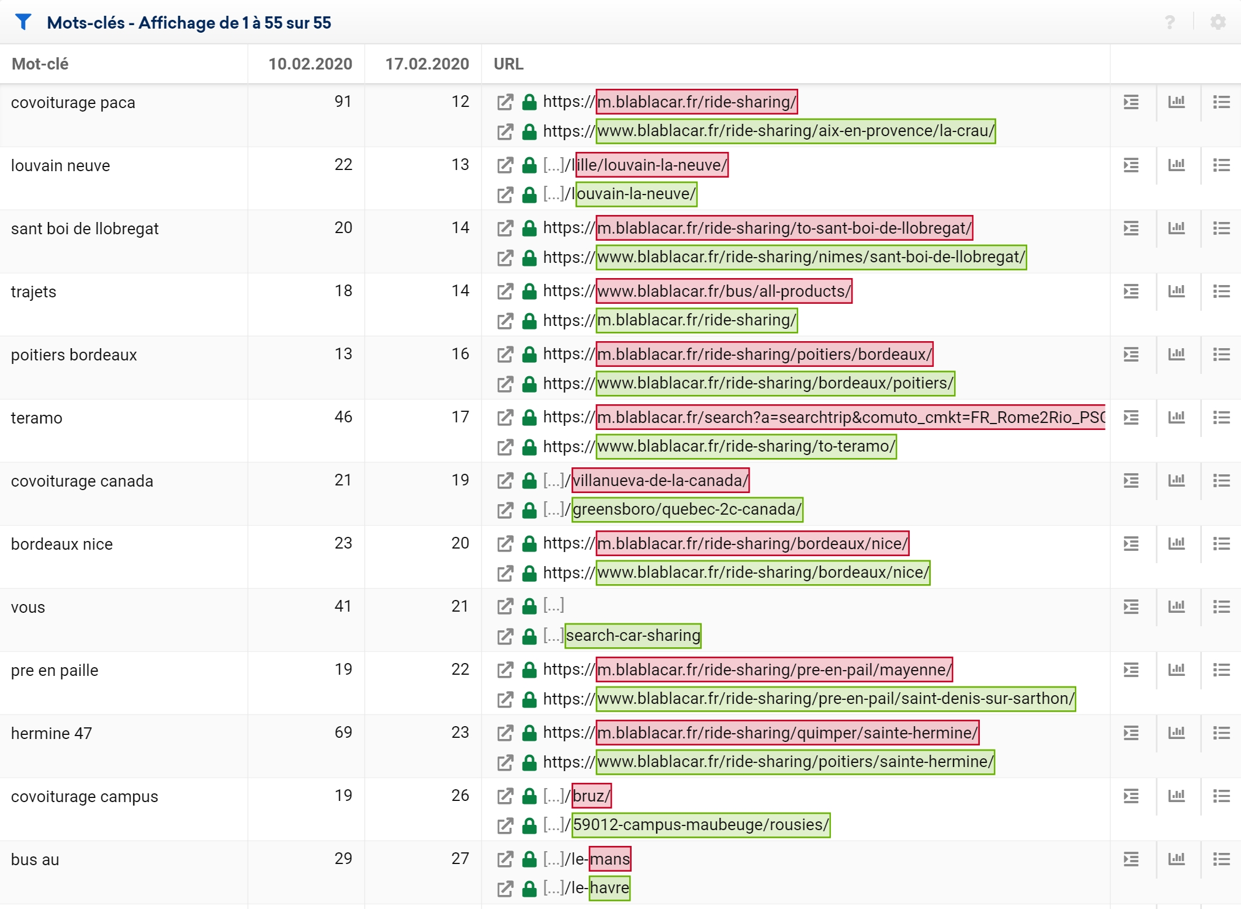Open external link for aix-en-provence/la-crau URL
Screen dimensions: 1241x909
pyautogui.click(x=505, y=131)
